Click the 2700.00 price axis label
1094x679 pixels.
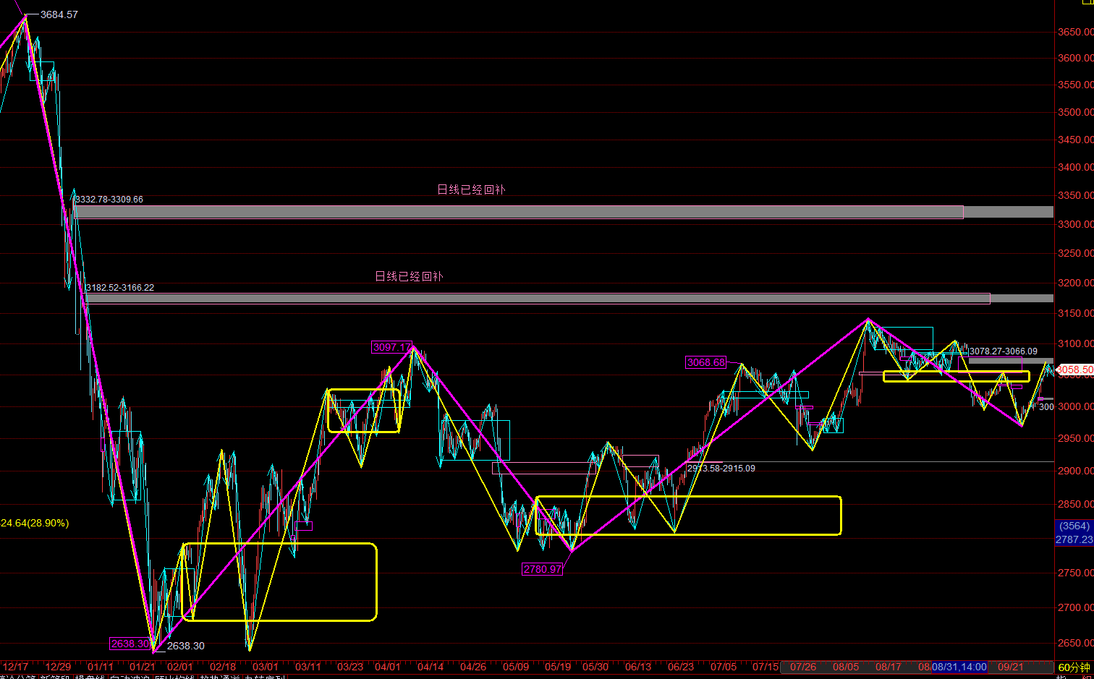(1075, 607)
